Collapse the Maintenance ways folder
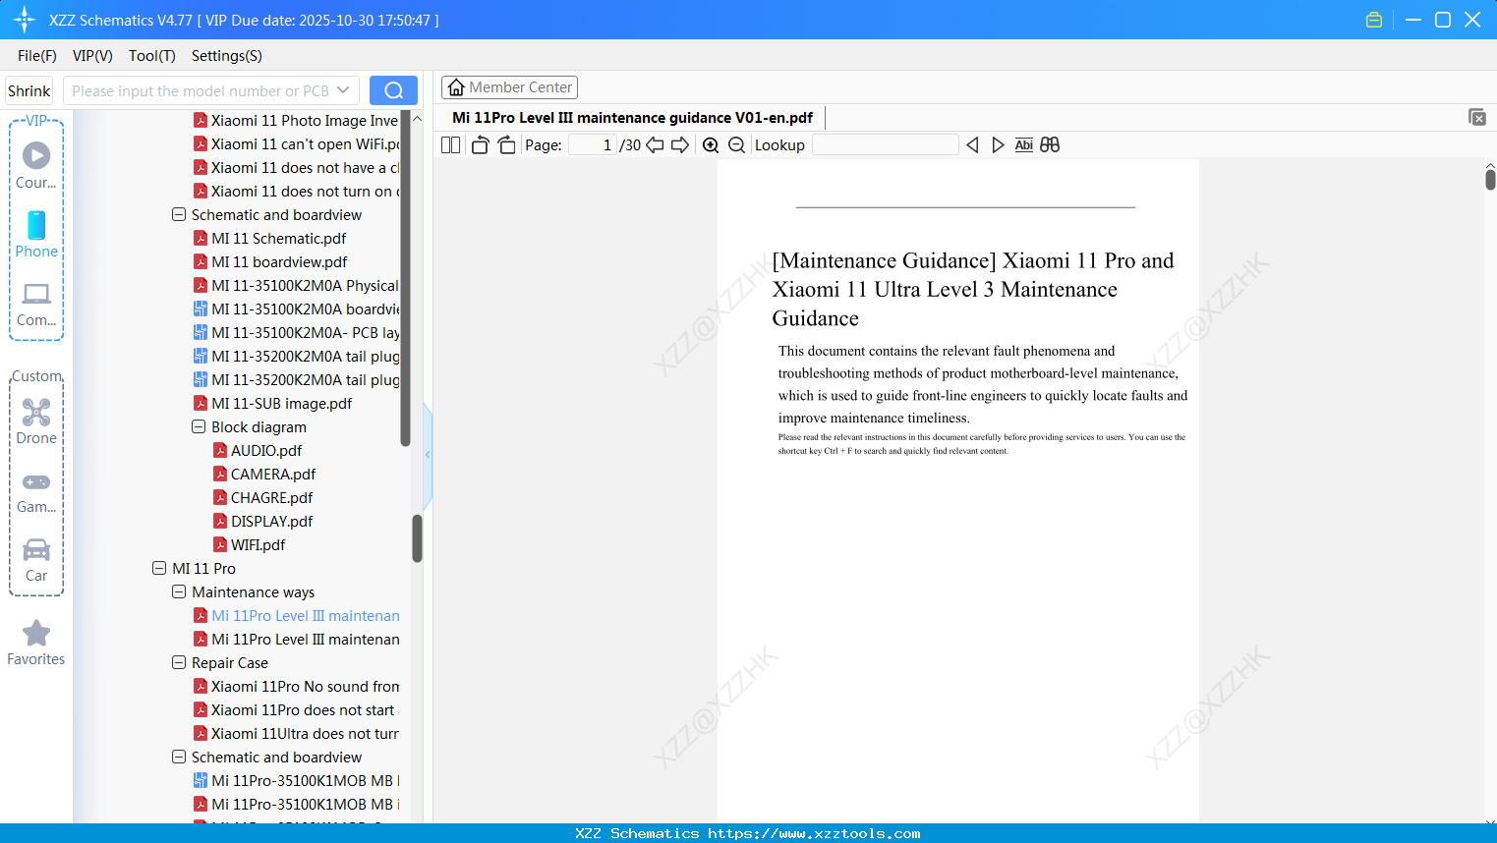 179,591
